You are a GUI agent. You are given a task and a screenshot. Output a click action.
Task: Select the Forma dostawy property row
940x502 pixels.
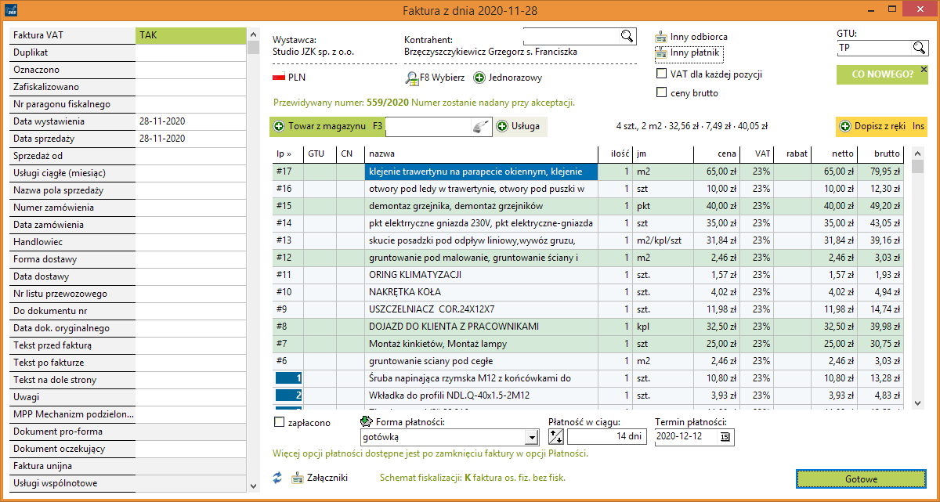coord(126,259)
